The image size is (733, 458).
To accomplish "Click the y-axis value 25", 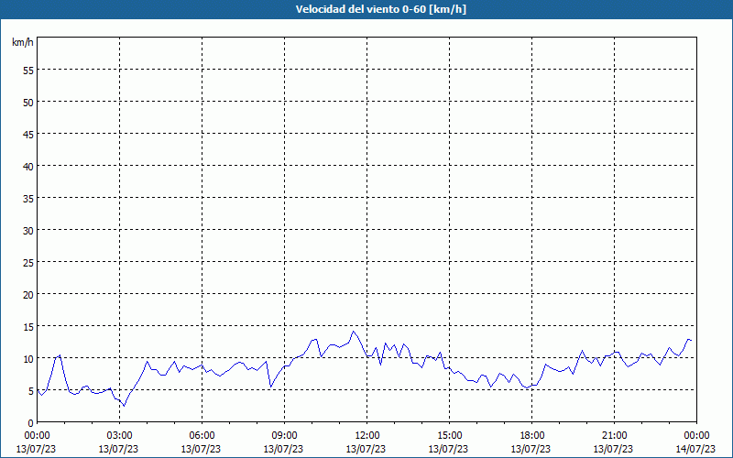I will 28,263.
